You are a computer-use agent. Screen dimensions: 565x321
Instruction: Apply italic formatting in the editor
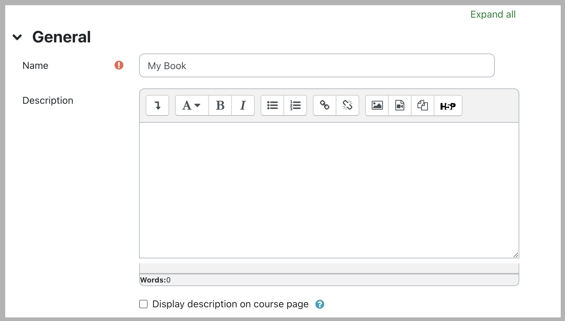[x=243, y=105]
